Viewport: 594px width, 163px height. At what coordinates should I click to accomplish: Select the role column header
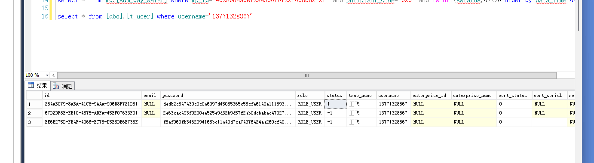pos(310,95)
